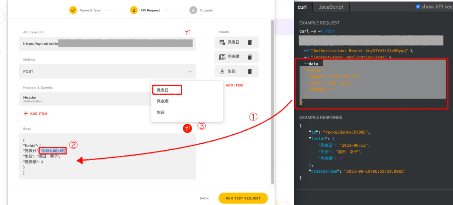Click the text type icon of 生徒 input
Viewport: 453px width, 205px height.
coord(222,71)
